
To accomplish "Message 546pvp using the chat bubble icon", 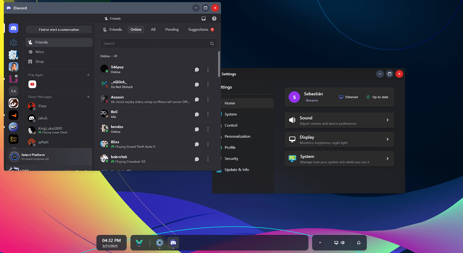I will pyautogui.click(x=197, y=69).
